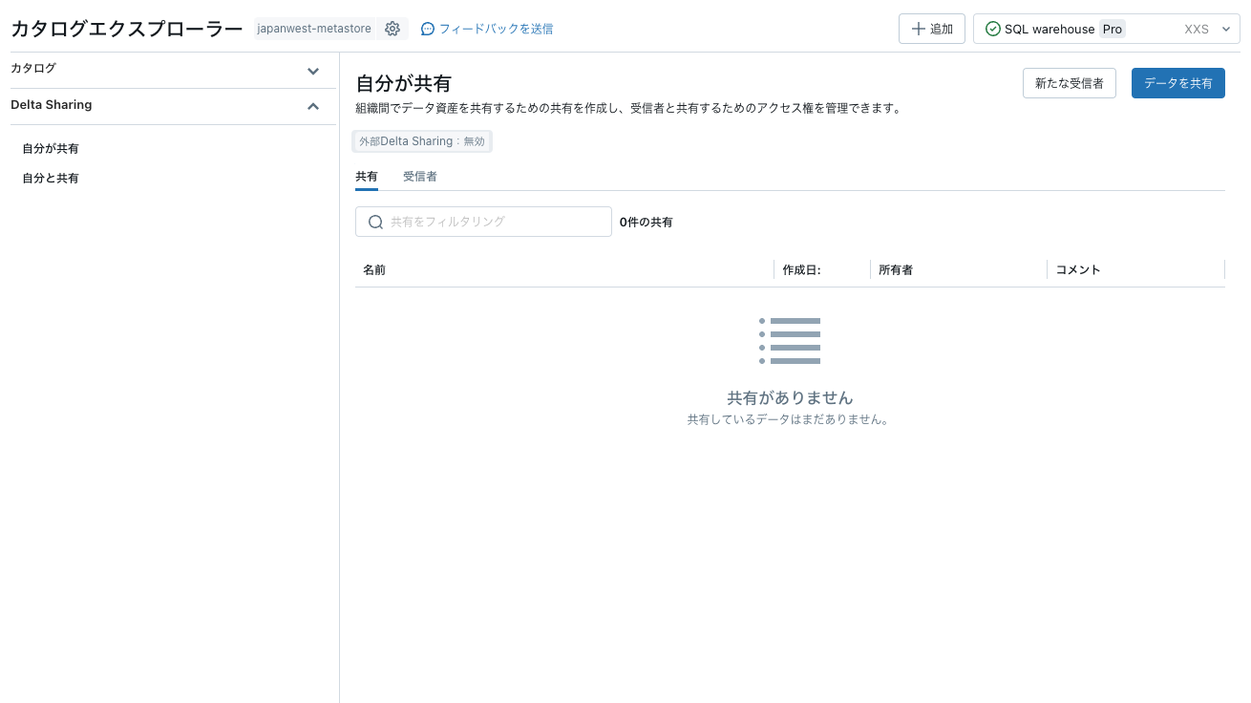Select the 共有 tab
Image resolution: width=1251 pixels, height=703 pixels.
tap(367, 176)
